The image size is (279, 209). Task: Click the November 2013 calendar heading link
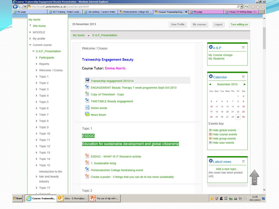[227, 84]
